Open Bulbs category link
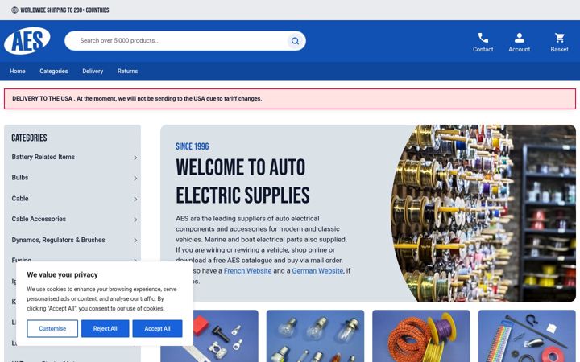This screenshot has height=362, width=580. (20, 178)
